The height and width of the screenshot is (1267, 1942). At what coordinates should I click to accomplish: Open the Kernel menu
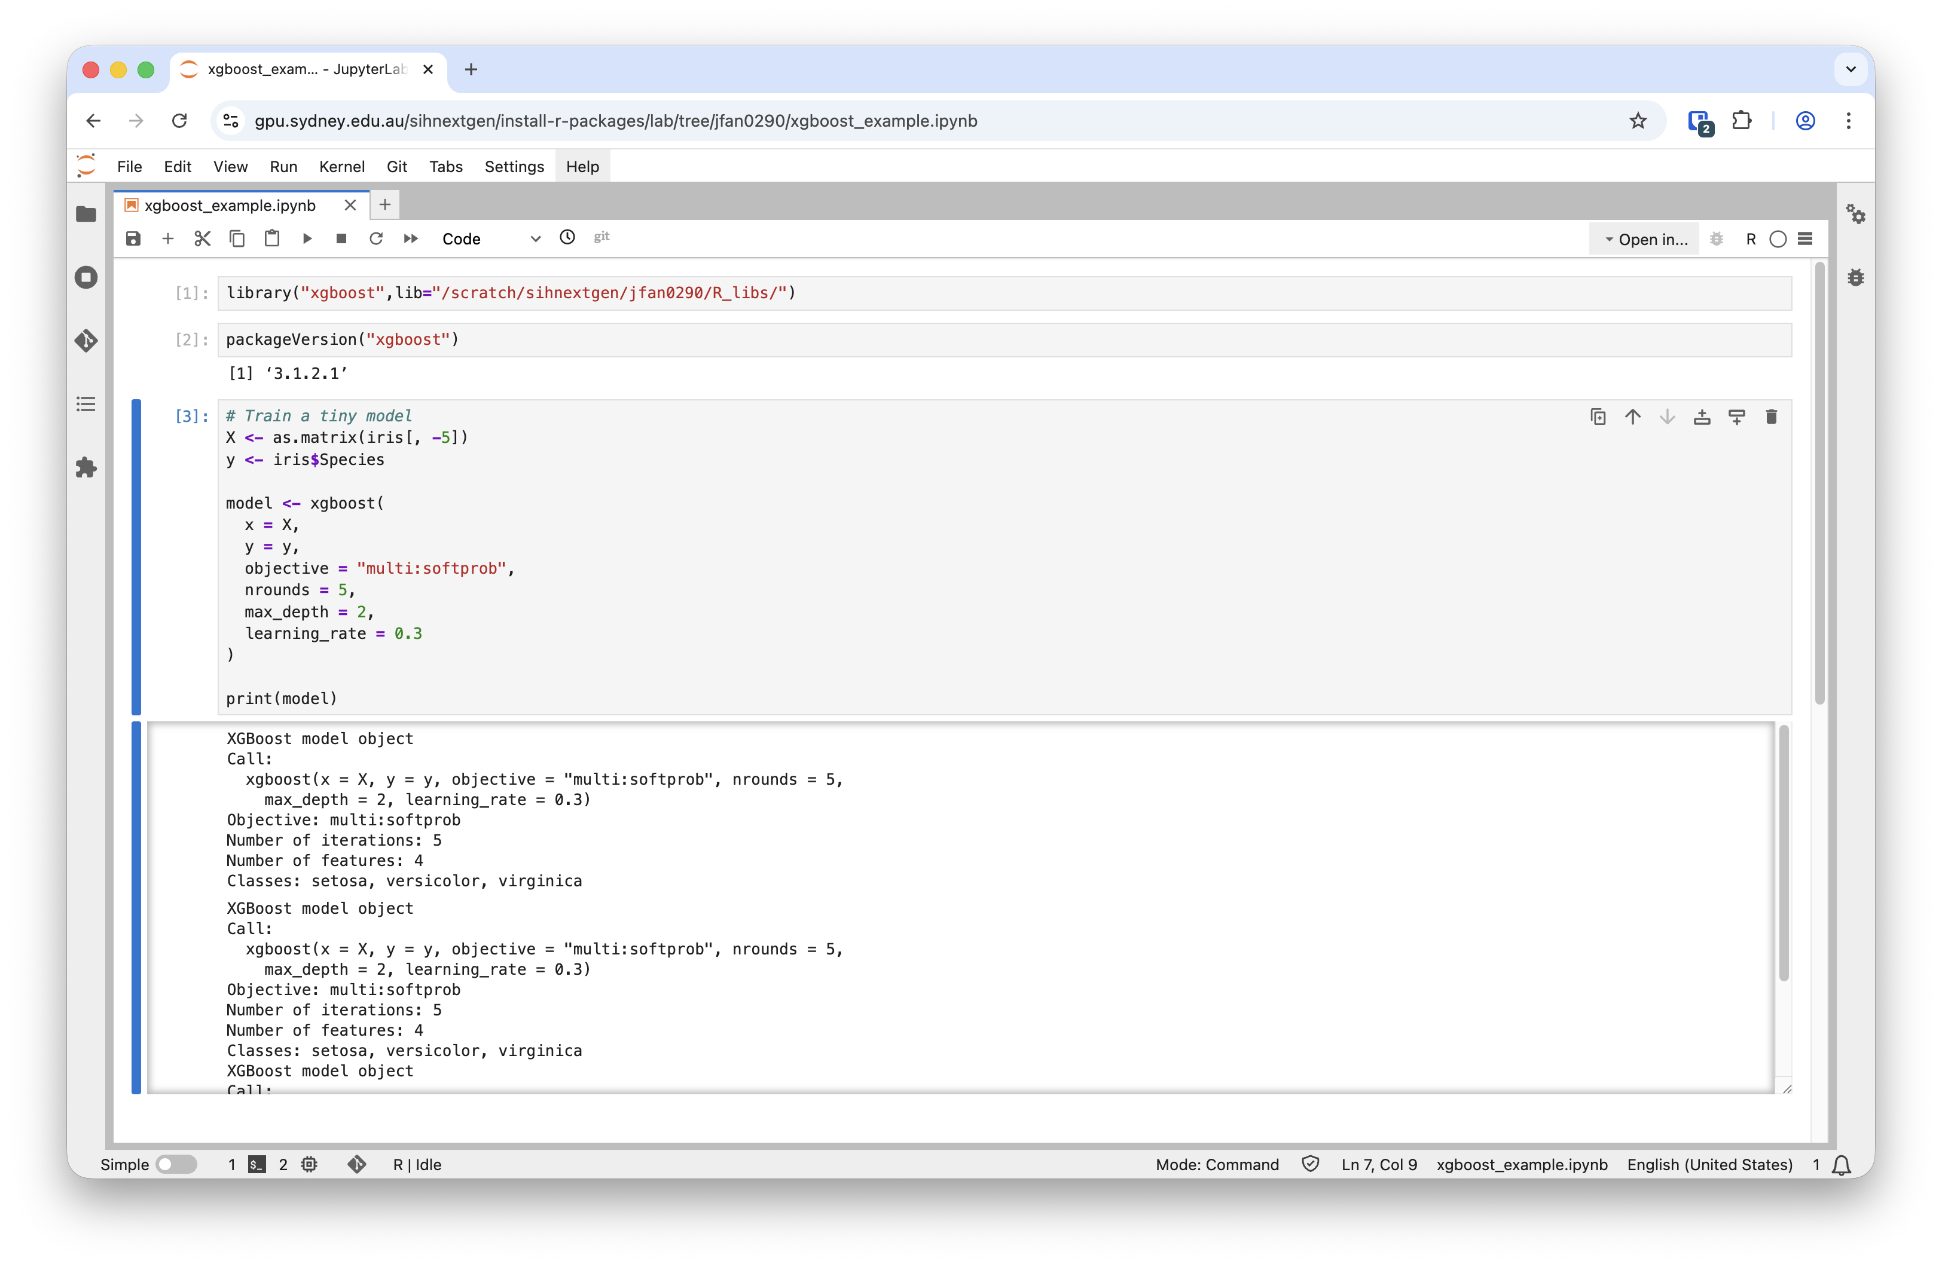[x=341, y=166]
